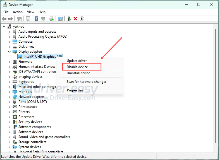Click the blue Help question mark icon
The width and height of the screenshot is (219, 160).
(36, 19)
